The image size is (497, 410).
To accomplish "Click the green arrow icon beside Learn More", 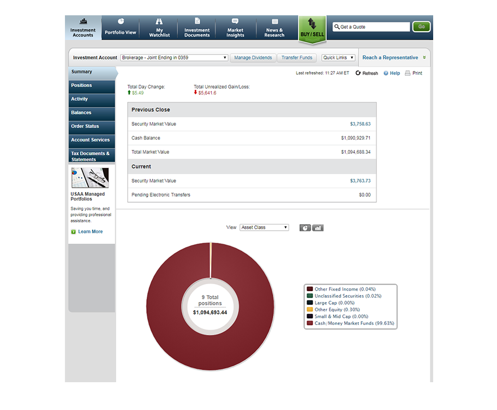I will point(73,232).
